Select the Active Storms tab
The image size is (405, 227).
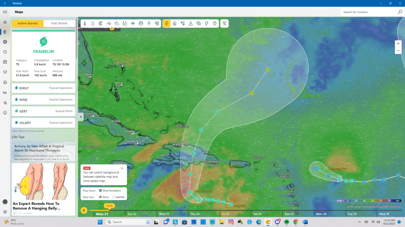pyautogui.click(x=27, y=23)
